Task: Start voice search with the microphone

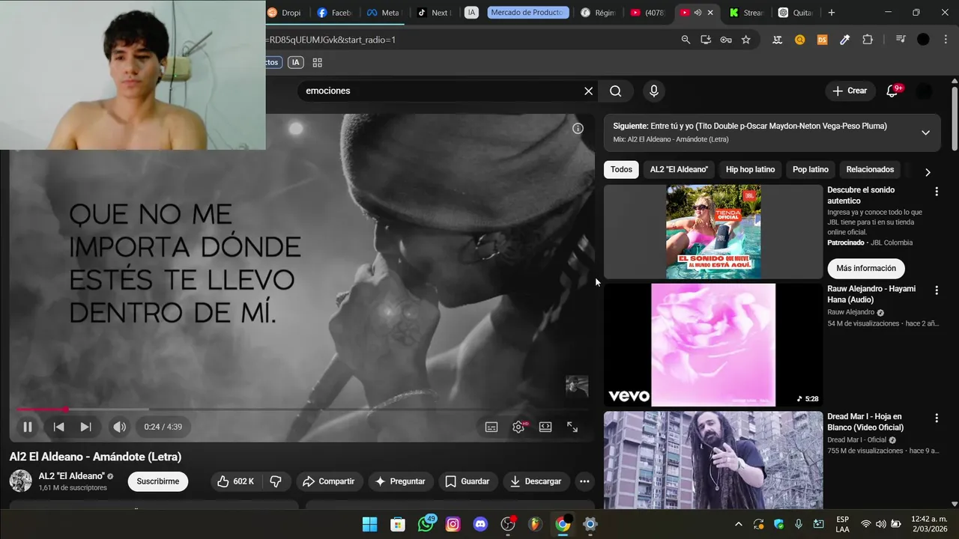Action: click(654, 91)
